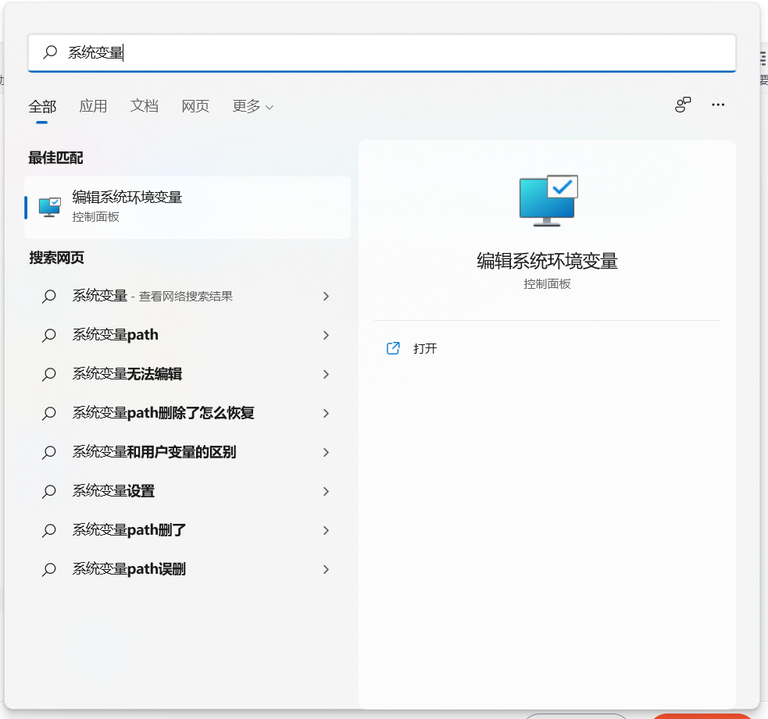Click chevron next to 系统变量path删除了怎么恢复
The width and height of the screenshot is (768, 719).
point(326,413)
